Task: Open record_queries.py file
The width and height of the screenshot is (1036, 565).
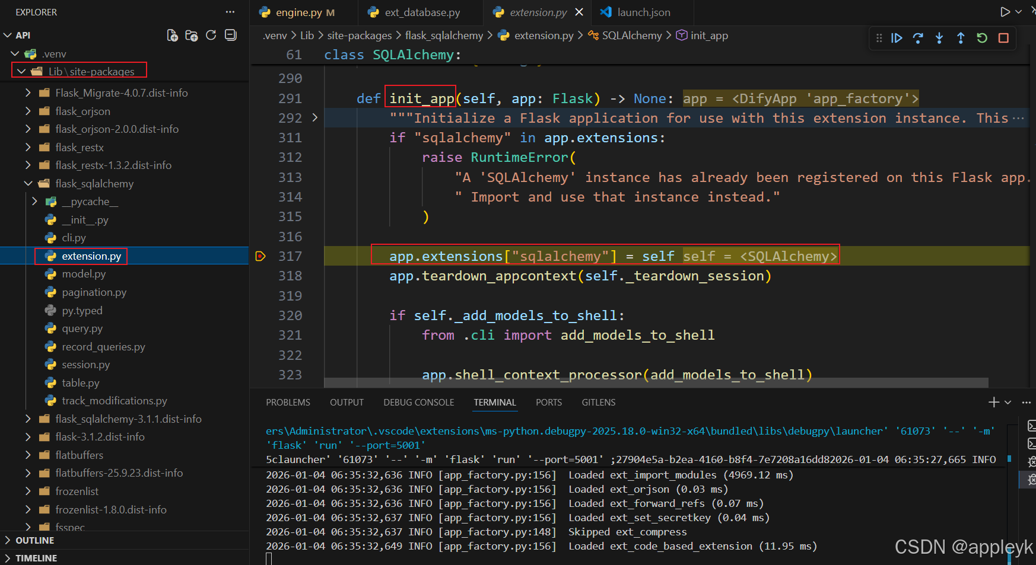Action: pos(103,347)
